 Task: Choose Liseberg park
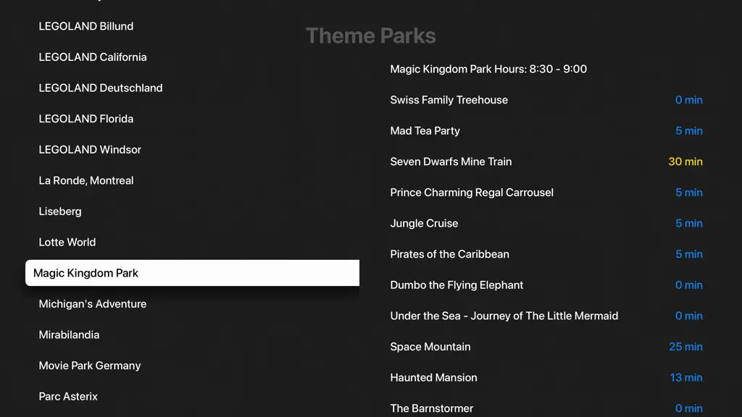pos(192,211)
